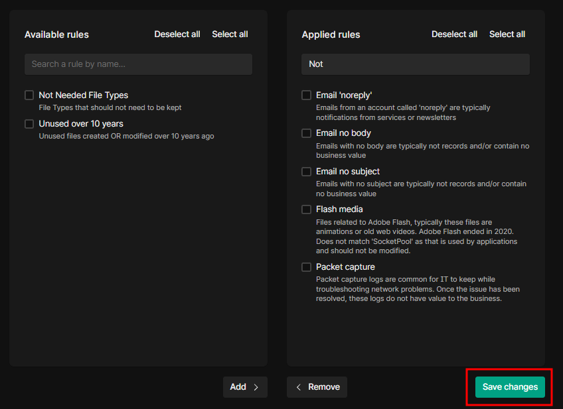The width and height of the screenshot is (563, 409).
Task: Click the Flash media rule name
Action: pos(339,209)
